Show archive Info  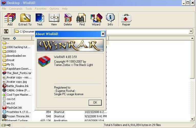pyautogui.click(x=110, y=19)
